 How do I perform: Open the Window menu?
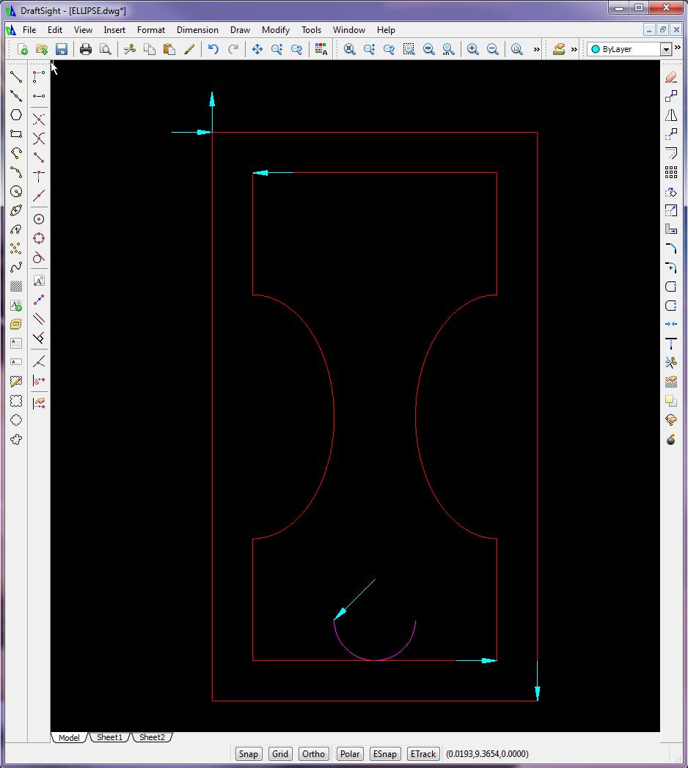349,30
